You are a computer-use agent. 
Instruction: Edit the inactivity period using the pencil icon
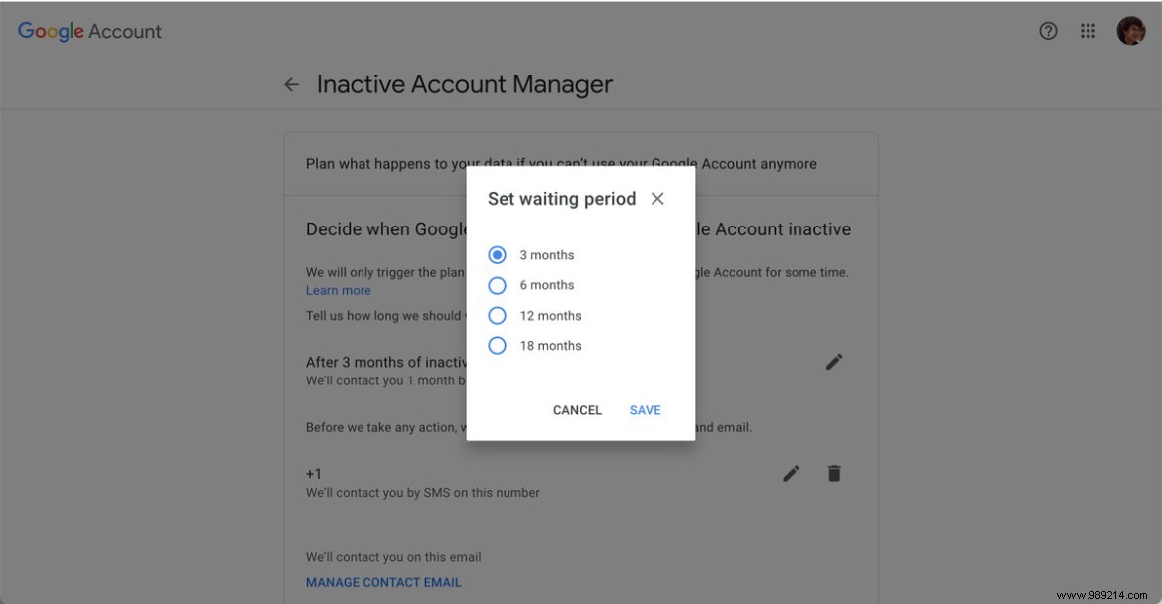tap(833, 362)
